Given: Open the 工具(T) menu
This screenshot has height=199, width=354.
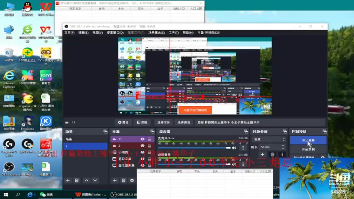Looking at the screenshot, I should (x=173, y=33).
